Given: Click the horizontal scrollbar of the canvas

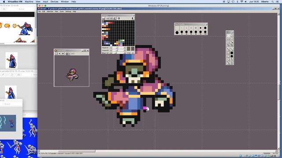Looking at the screenshot, I should (158, 151).
